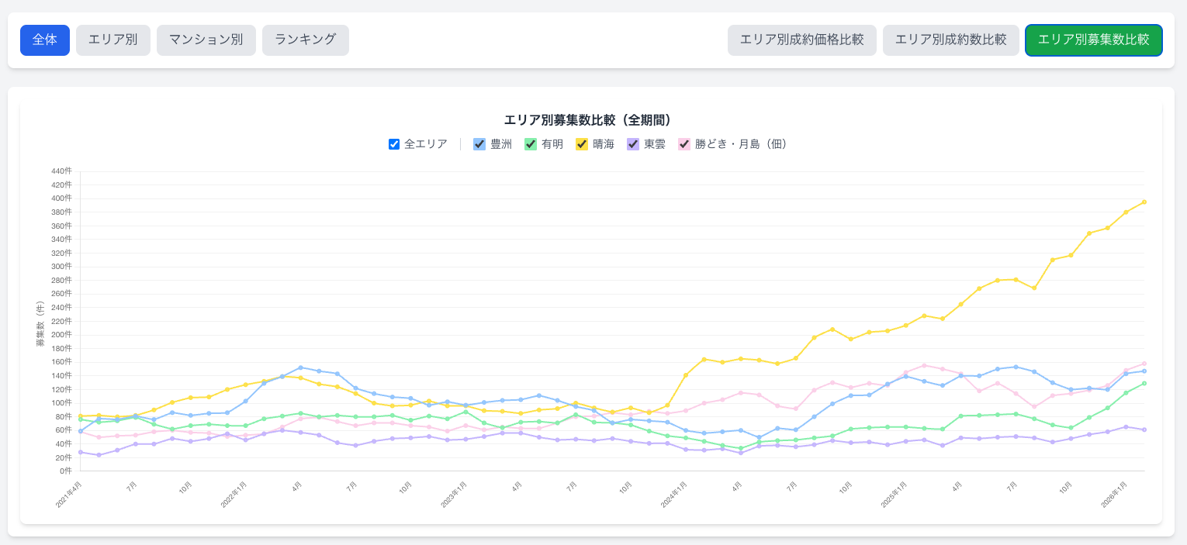
Task: Uncheck the 勝どき・月島（佃） checkbox
Action: [684, 144]
